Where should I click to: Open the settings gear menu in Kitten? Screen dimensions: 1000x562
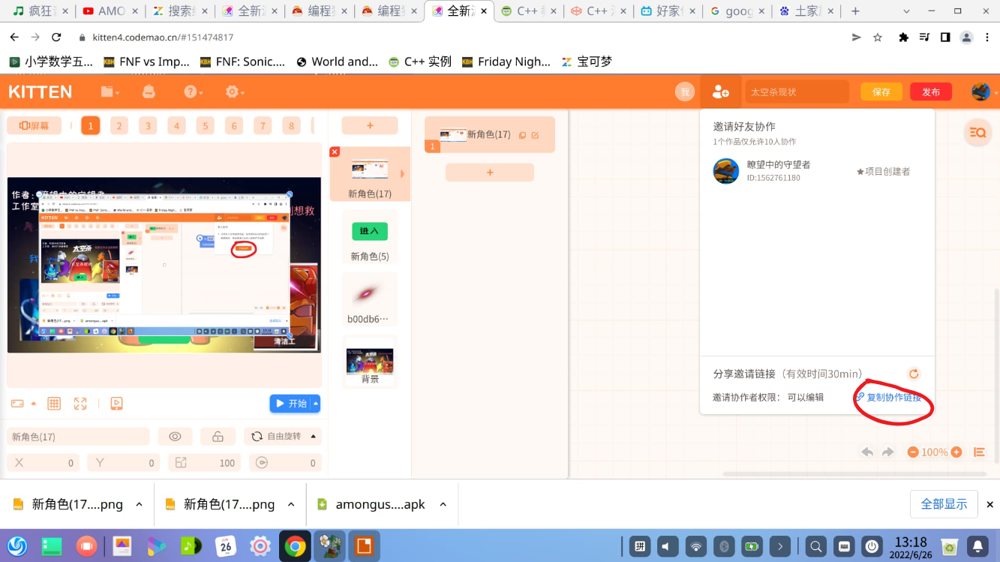pos(234,92)
